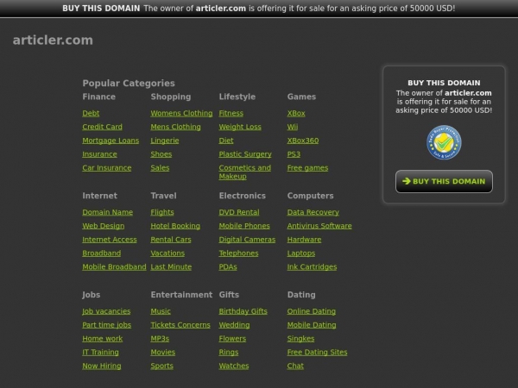Open the Wii link
The width and height of the screenshot is (518, 388).
[293, 127]
